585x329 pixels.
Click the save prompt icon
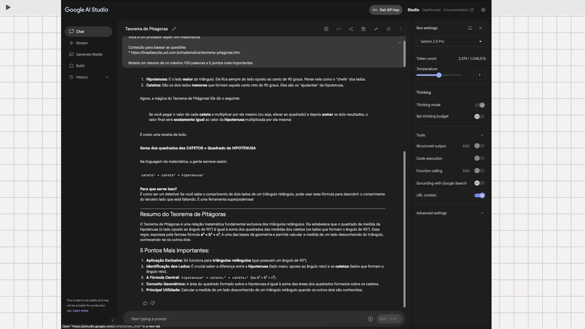363,29
